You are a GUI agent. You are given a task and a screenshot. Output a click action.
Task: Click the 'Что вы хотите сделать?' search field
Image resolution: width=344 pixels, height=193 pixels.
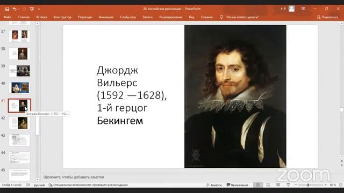pos(242,17)
